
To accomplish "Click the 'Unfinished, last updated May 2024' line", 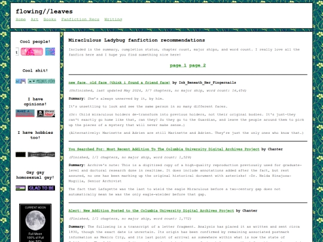I will click(157, 90).
